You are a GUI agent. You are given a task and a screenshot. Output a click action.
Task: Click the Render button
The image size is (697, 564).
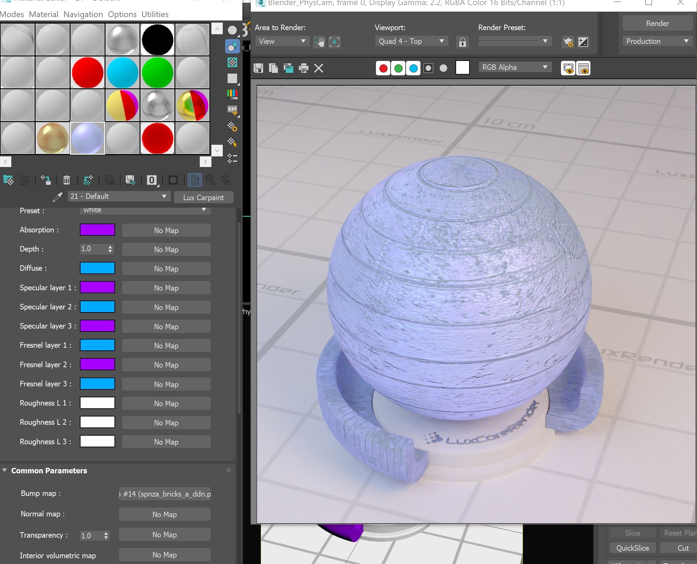[x=657, y=23]
